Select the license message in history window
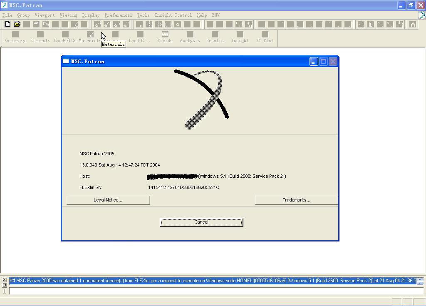 pyautogui.click(x=213, y=281)
